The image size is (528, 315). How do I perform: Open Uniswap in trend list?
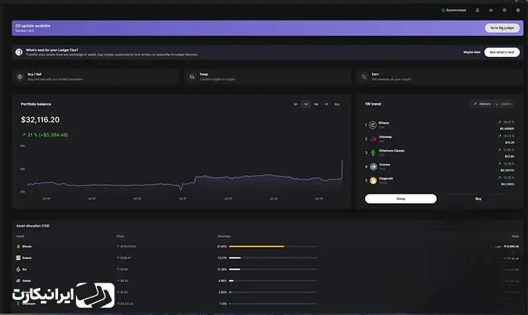pos(440,139)
